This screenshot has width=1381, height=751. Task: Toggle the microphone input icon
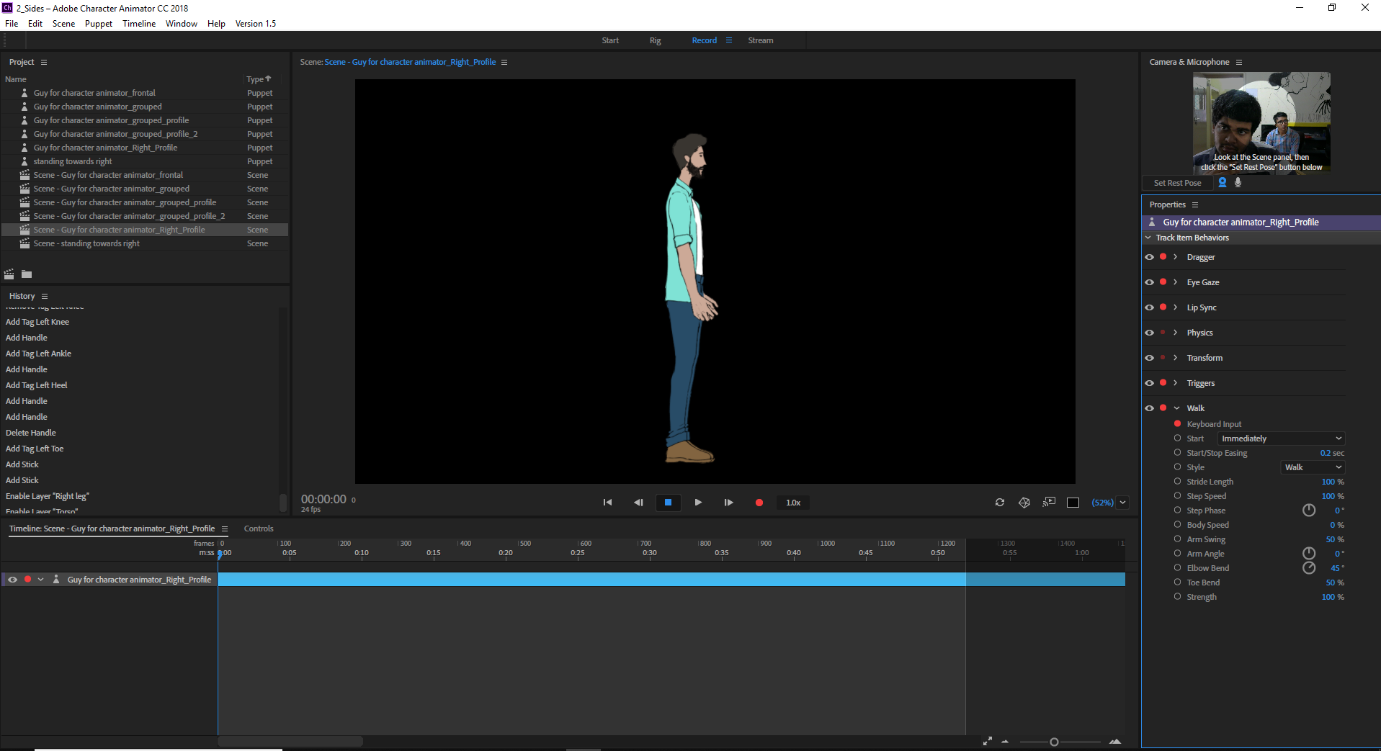point(1238,182)
